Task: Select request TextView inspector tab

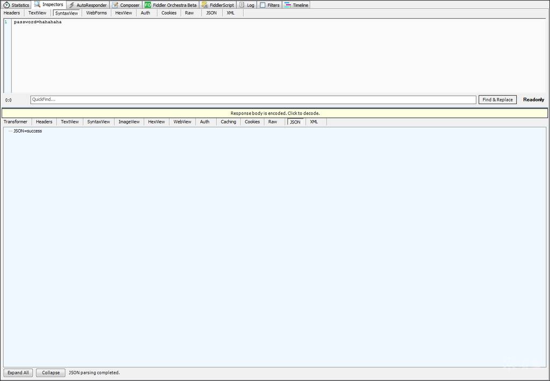Action: (x=37, y=13)
